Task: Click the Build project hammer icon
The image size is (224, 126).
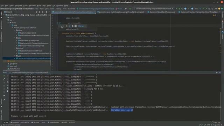Action: point(130,9)
